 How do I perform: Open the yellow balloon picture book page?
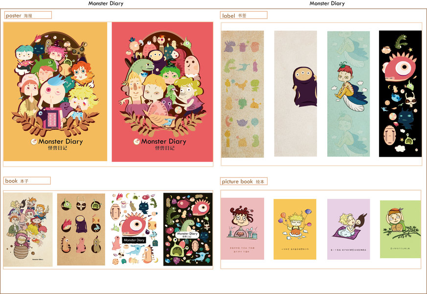point(295,229)
